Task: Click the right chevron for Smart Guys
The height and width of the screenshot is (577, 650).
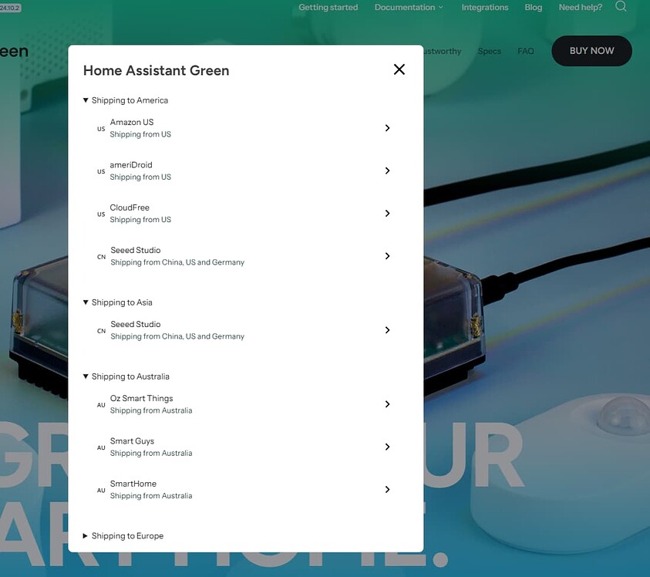Action: (x=387, y=447)
